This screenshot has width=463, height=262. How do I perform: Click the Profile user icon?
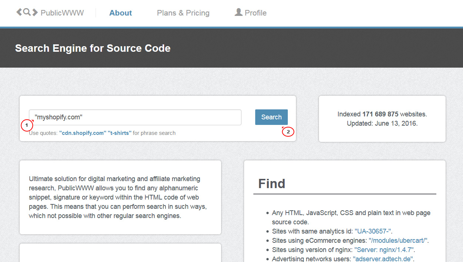point(239,12)
